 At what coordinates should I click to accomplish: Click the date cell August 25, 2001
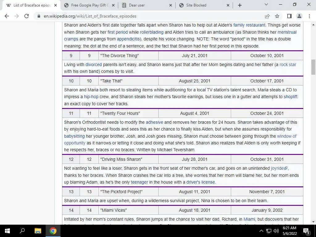coord(194,81)
